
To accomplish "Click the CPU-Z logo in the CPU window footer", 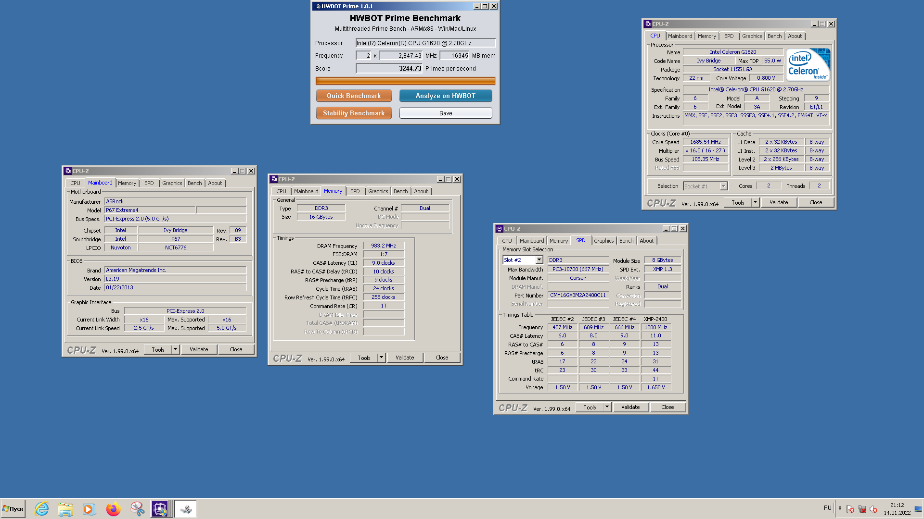I will pos(661,203).
